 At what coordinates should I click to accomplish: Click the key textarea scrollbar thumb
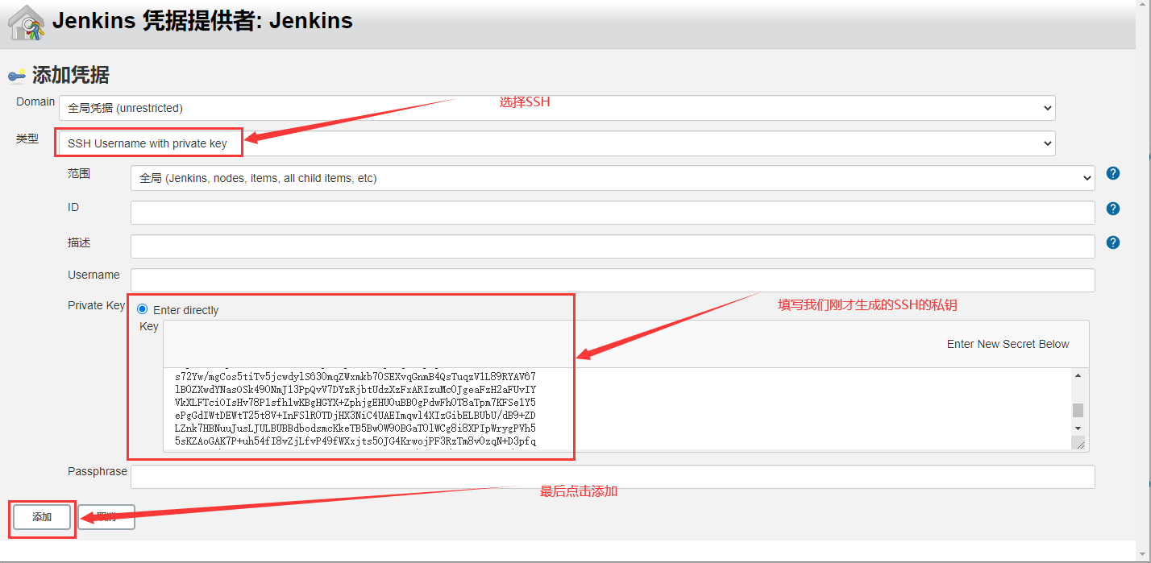point(1078,410)
